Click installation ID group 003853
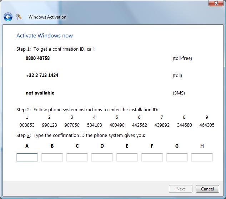This screenshot has width=226, height=199. pos(27,125)
